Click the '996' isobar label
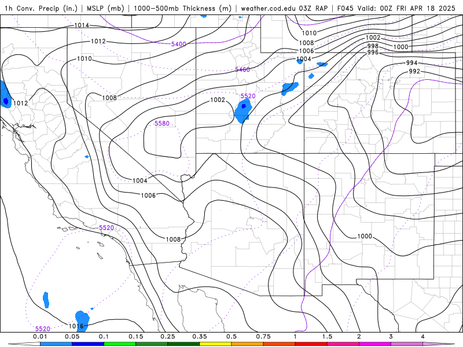 click(373, 52)
